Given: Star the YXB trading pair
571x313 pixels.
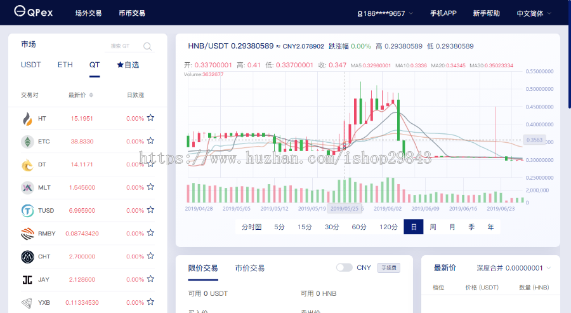Looking at the screenshot, I should click(x=150, y=302).
